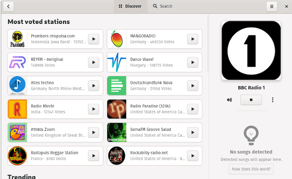This screenshot has width=292, height=179.
Task: Click "How does this work?" button
Action: tap(251, 169)
